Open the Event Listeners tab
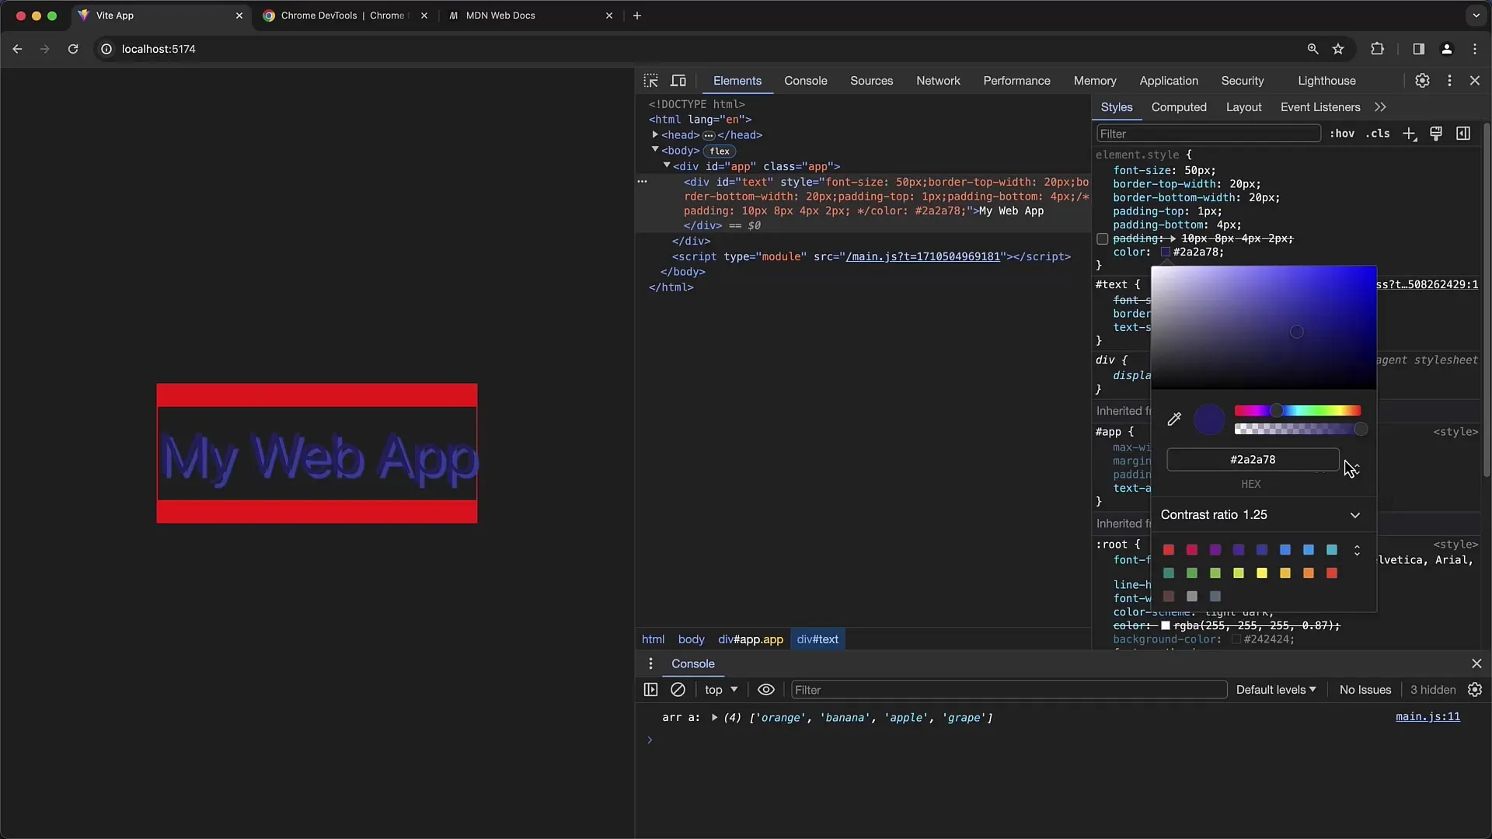1492x839 pixels. [x=1320, y=107]
